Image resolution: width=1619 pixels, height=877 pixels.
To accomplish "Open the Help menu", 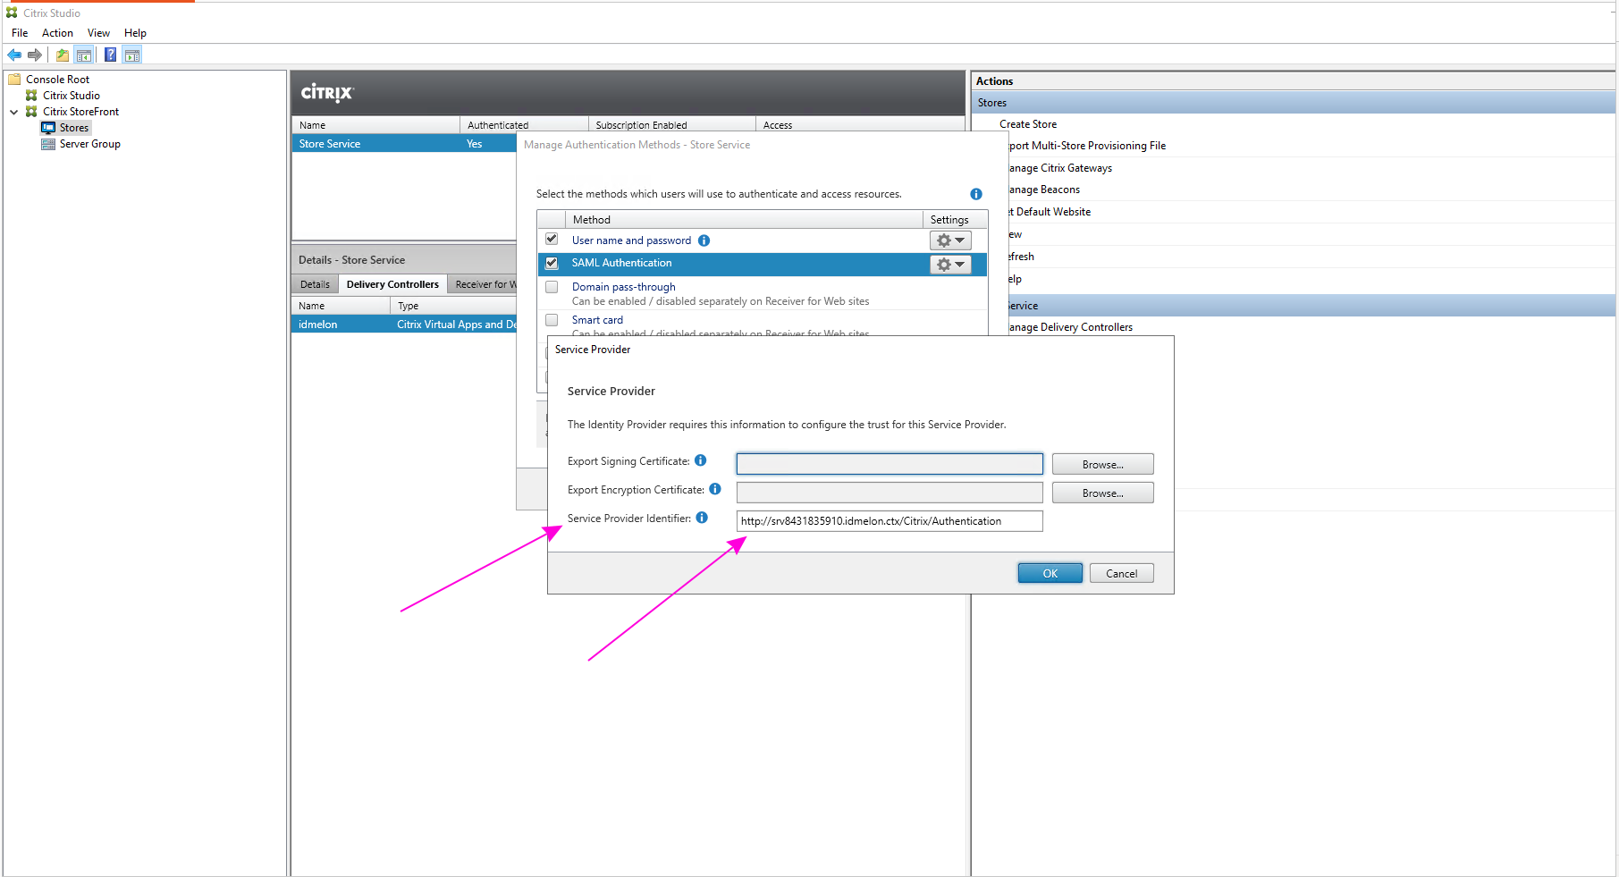I will [135, 33].
